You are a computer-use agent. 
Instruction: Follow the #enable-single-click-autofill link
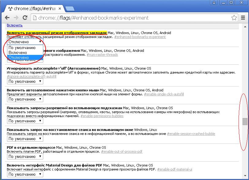164,94
